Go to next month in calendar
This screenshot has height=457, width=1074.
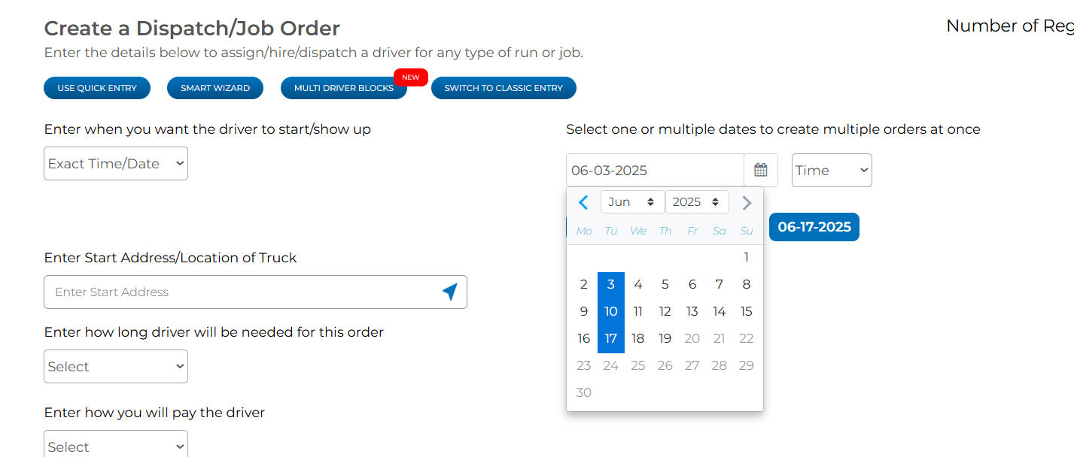pyautogui.click(x=747, y=202)
